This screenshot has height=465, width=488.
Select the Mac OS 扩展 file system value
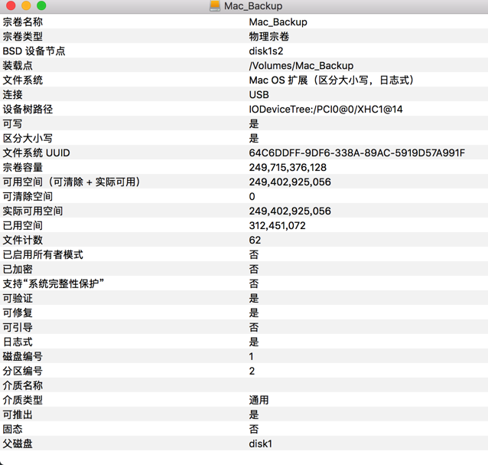pos(333,80)
